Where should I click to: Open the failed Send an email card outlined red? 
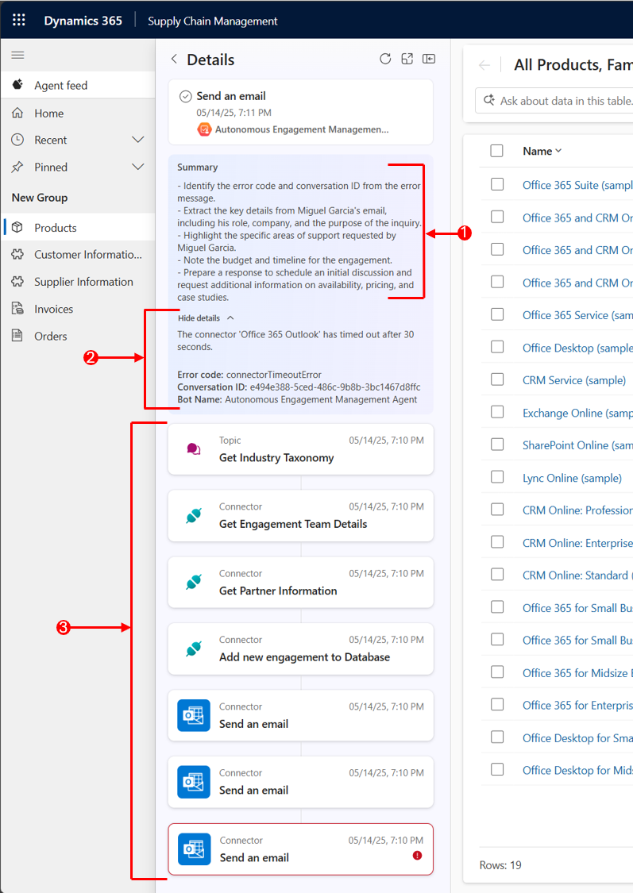click(301, 849)
